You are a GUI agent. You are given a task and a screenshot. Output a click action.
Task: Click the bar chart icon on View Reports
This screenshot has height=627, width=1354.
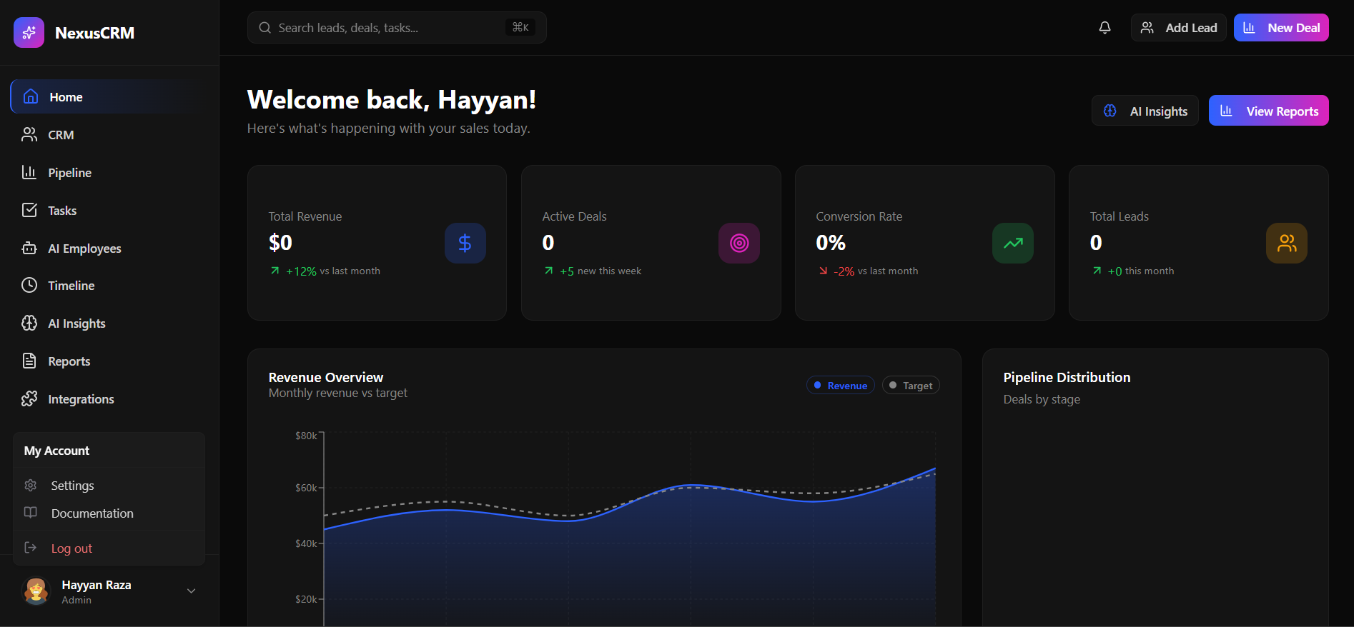coord(1226,111)
